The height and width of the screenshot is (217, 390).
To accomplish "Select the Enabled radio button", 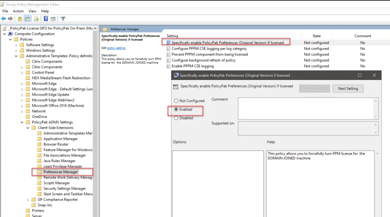I will pos(177,110).
